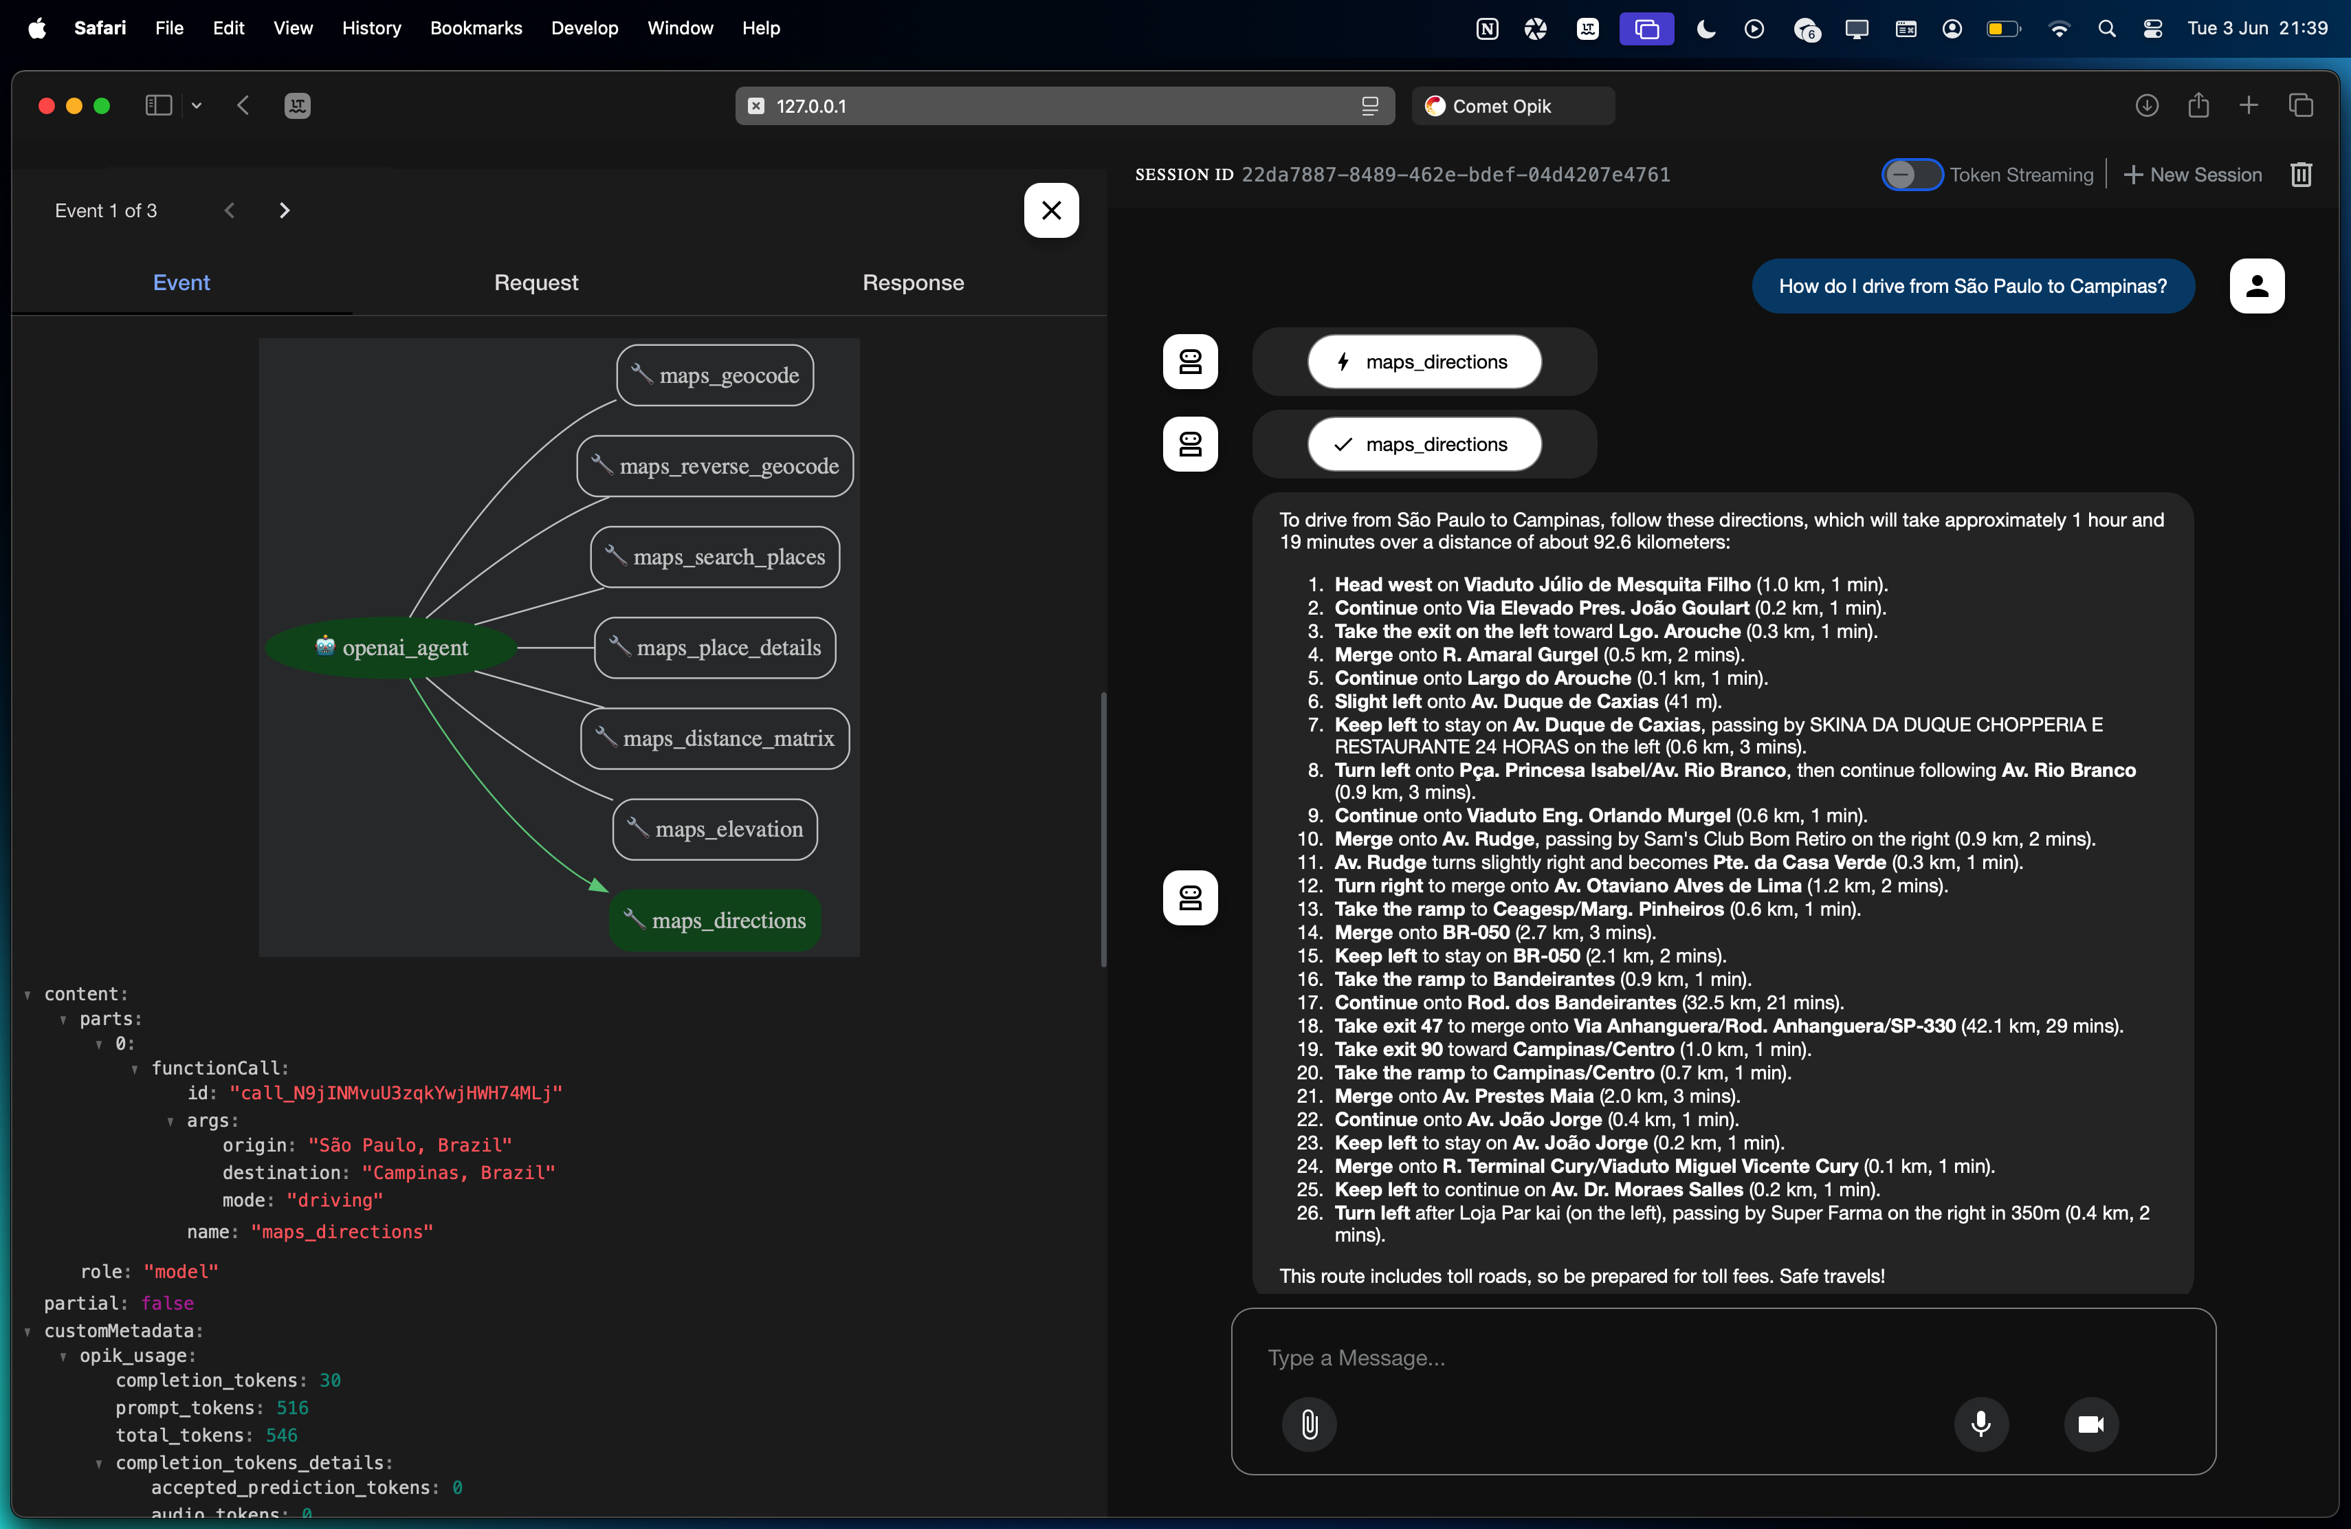Start a video message with camera icon
The width and height of the screenshot is (2351, 1529).
pos(2091,1424)
